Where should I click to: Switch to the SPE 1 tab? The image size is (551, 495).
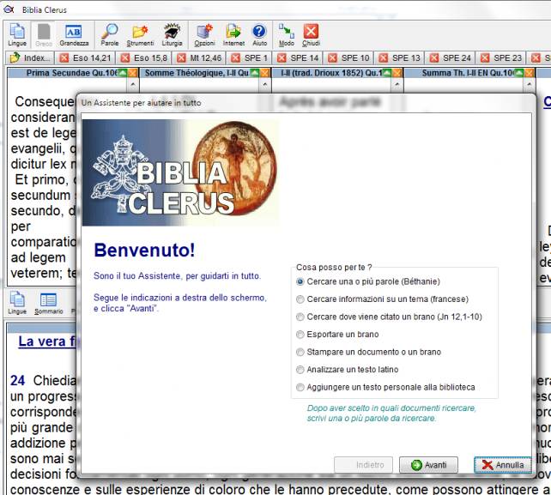(x=256, y=58)
